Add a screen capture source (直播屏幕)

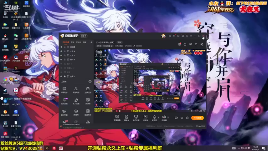[117, 118]
